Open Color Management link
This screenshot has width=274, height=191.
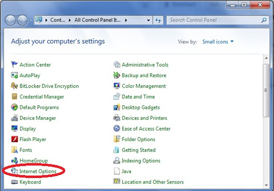click(x=144, y=86)
